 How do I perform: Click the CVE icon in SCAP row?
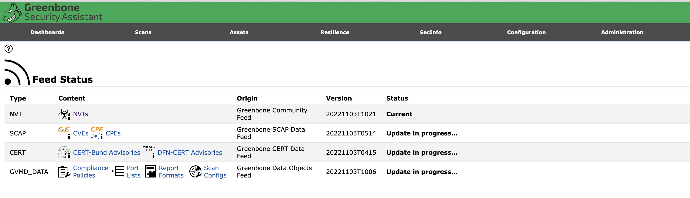pyautogui.click(x=64, y=133)
